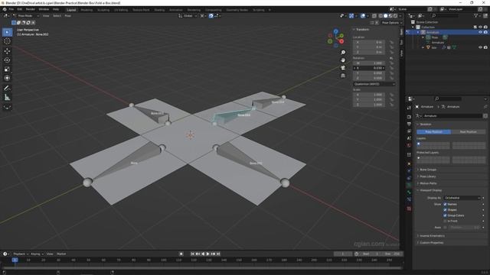490x275 pixels.
Task: Open the Output properties tab icon
Action: click(x=409, y=124)
